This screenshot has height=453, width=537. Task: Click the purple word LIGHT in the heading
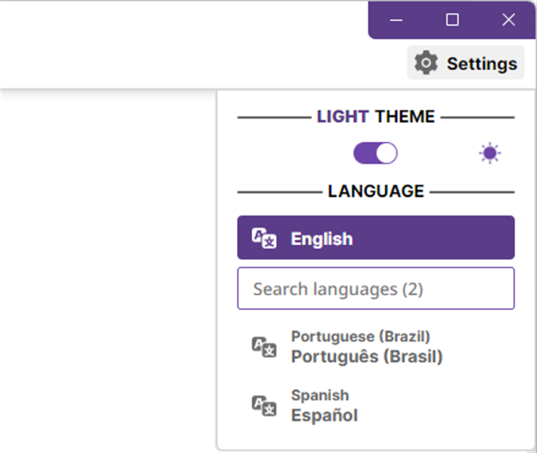point(343,117)
